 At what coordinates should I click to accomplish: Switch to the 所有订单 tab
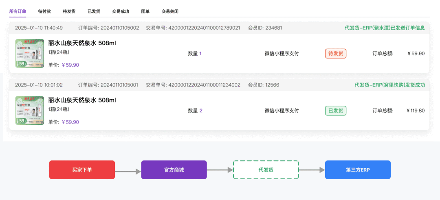coord(18,11)
